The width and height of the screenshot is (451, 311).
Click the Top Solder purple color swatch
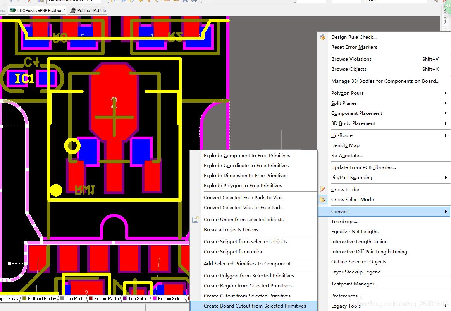(125, 298)
